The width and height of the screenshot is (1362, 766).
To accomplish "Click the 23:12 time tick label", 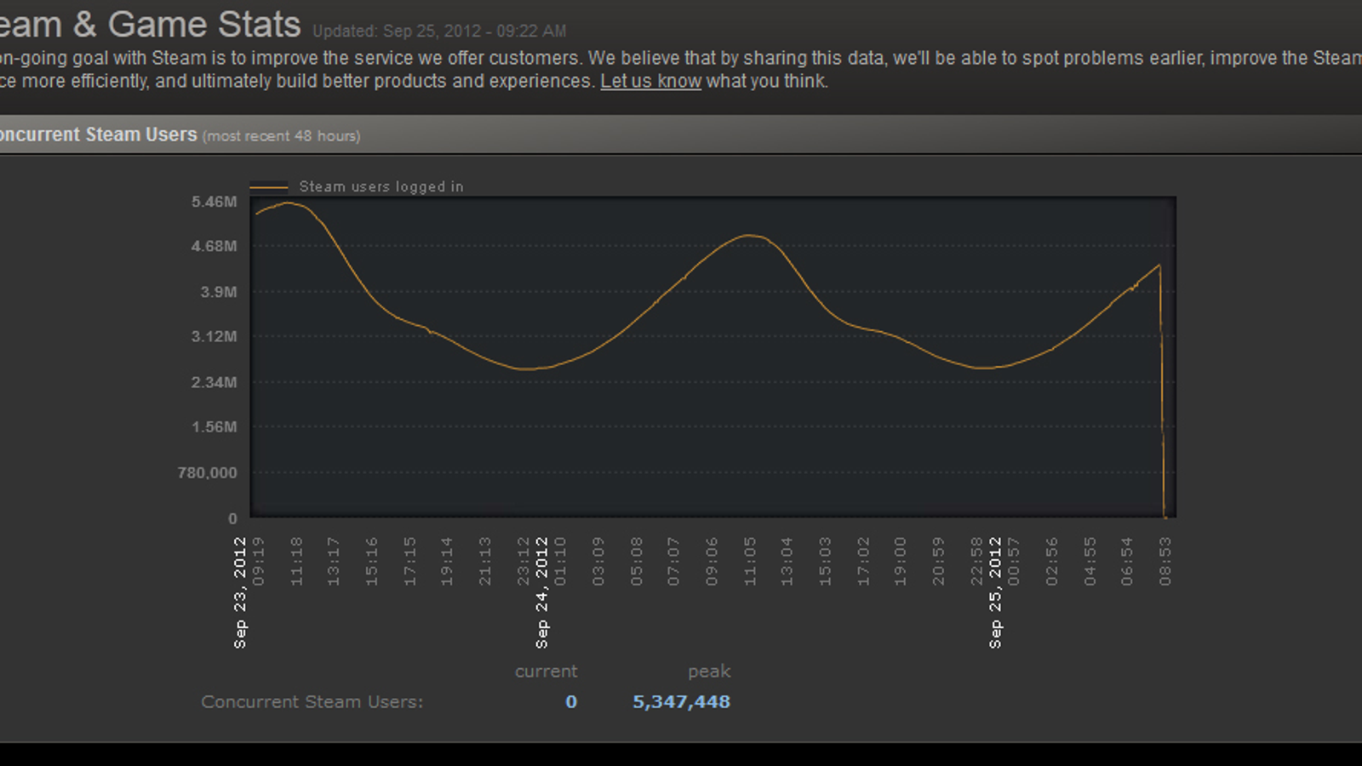I will [x=524, y=561].
